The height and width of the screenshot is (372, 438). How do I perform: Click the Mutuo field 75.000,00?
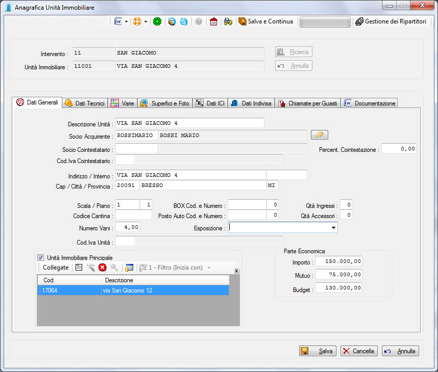pyautogui.click(x=339, y=274)
